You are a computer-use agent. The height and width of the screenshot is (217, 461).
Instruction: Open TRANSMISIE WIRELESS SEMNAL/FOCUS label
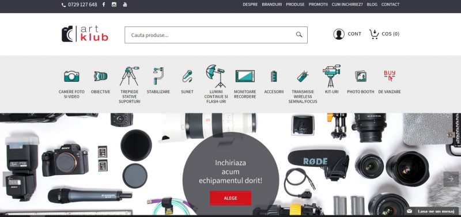coord(303,97)
